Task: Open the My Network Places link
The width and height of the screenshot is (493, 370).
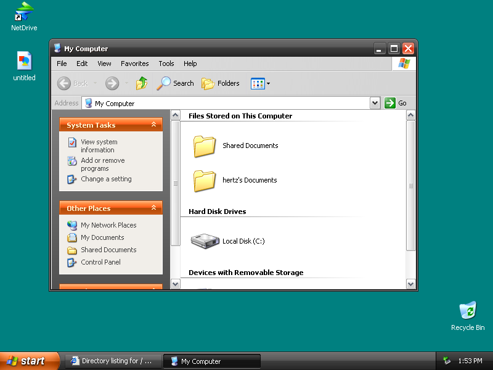Action: click(x=108, y=225)
